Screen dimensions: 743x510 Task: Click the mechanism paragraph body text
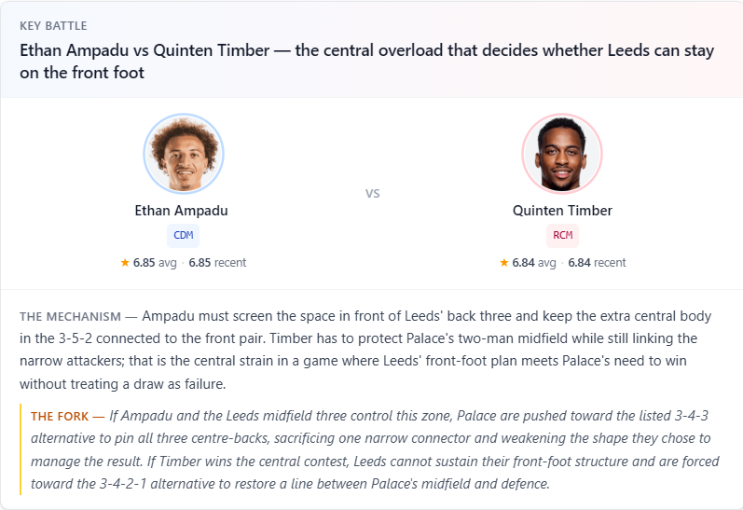pyautogui.click(x=365, y=350)
